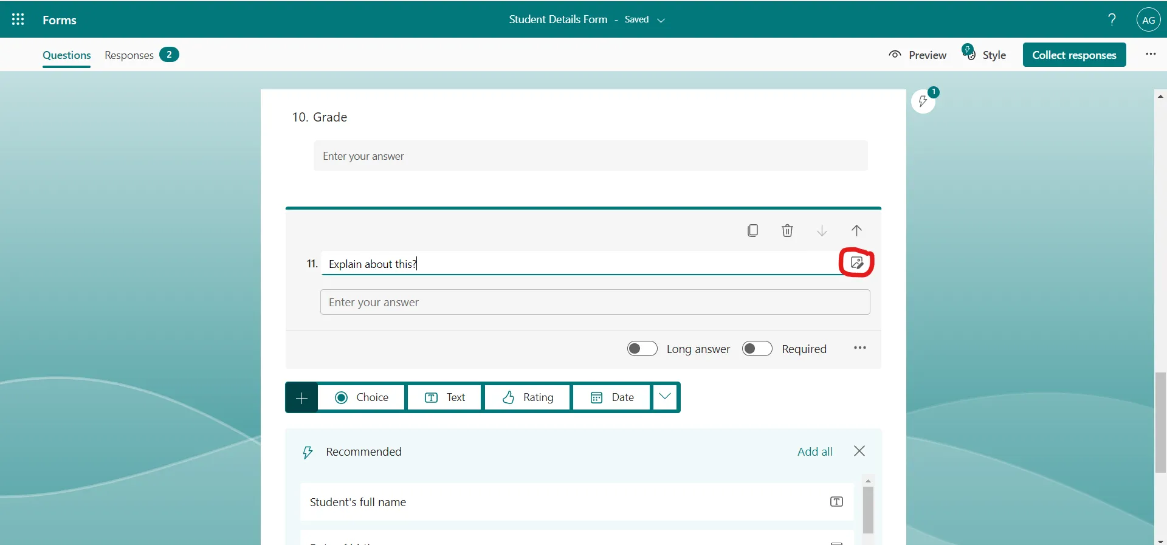Open the AG account avatar
1167x545 pixels.
point(1148,19)
